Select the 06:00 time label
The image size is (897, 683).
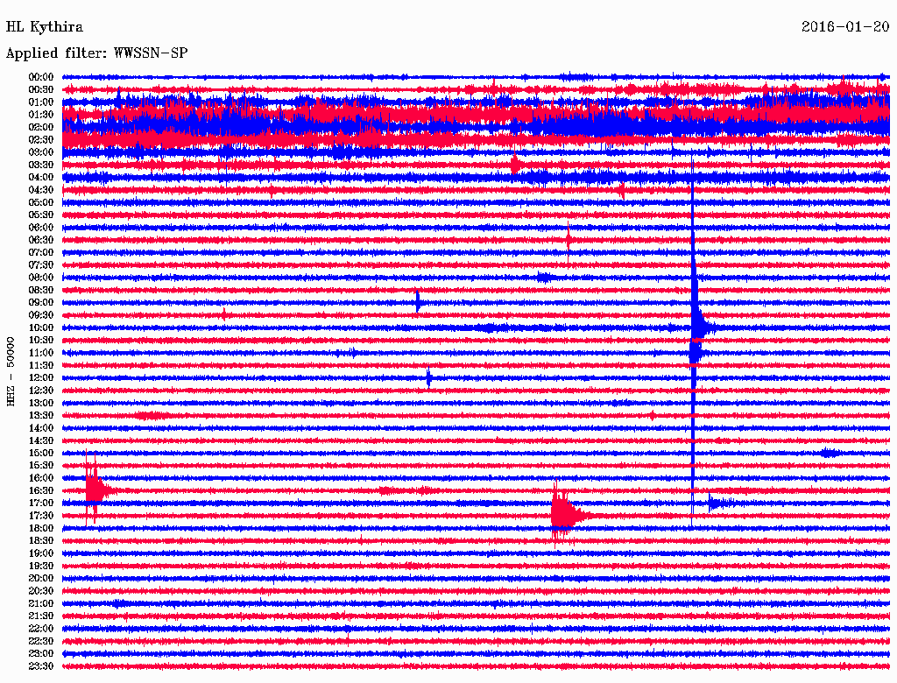click(x=41, y=227)
